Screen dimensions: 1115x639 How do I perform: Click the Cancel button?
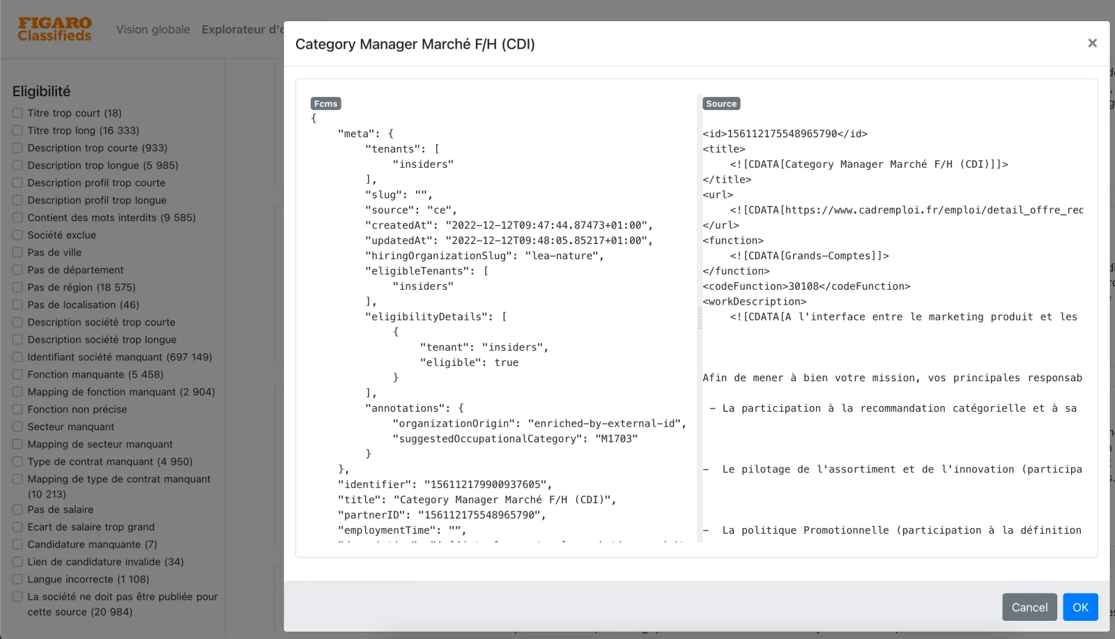click(x=1029, y=607)
